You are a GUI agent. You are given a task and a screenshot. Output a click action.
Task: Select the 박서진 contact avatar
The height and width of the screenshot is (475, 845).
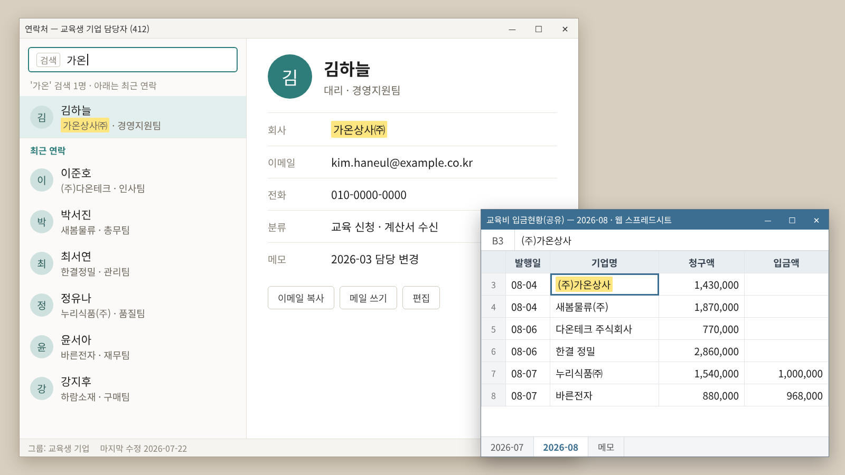tap(42, 222)
